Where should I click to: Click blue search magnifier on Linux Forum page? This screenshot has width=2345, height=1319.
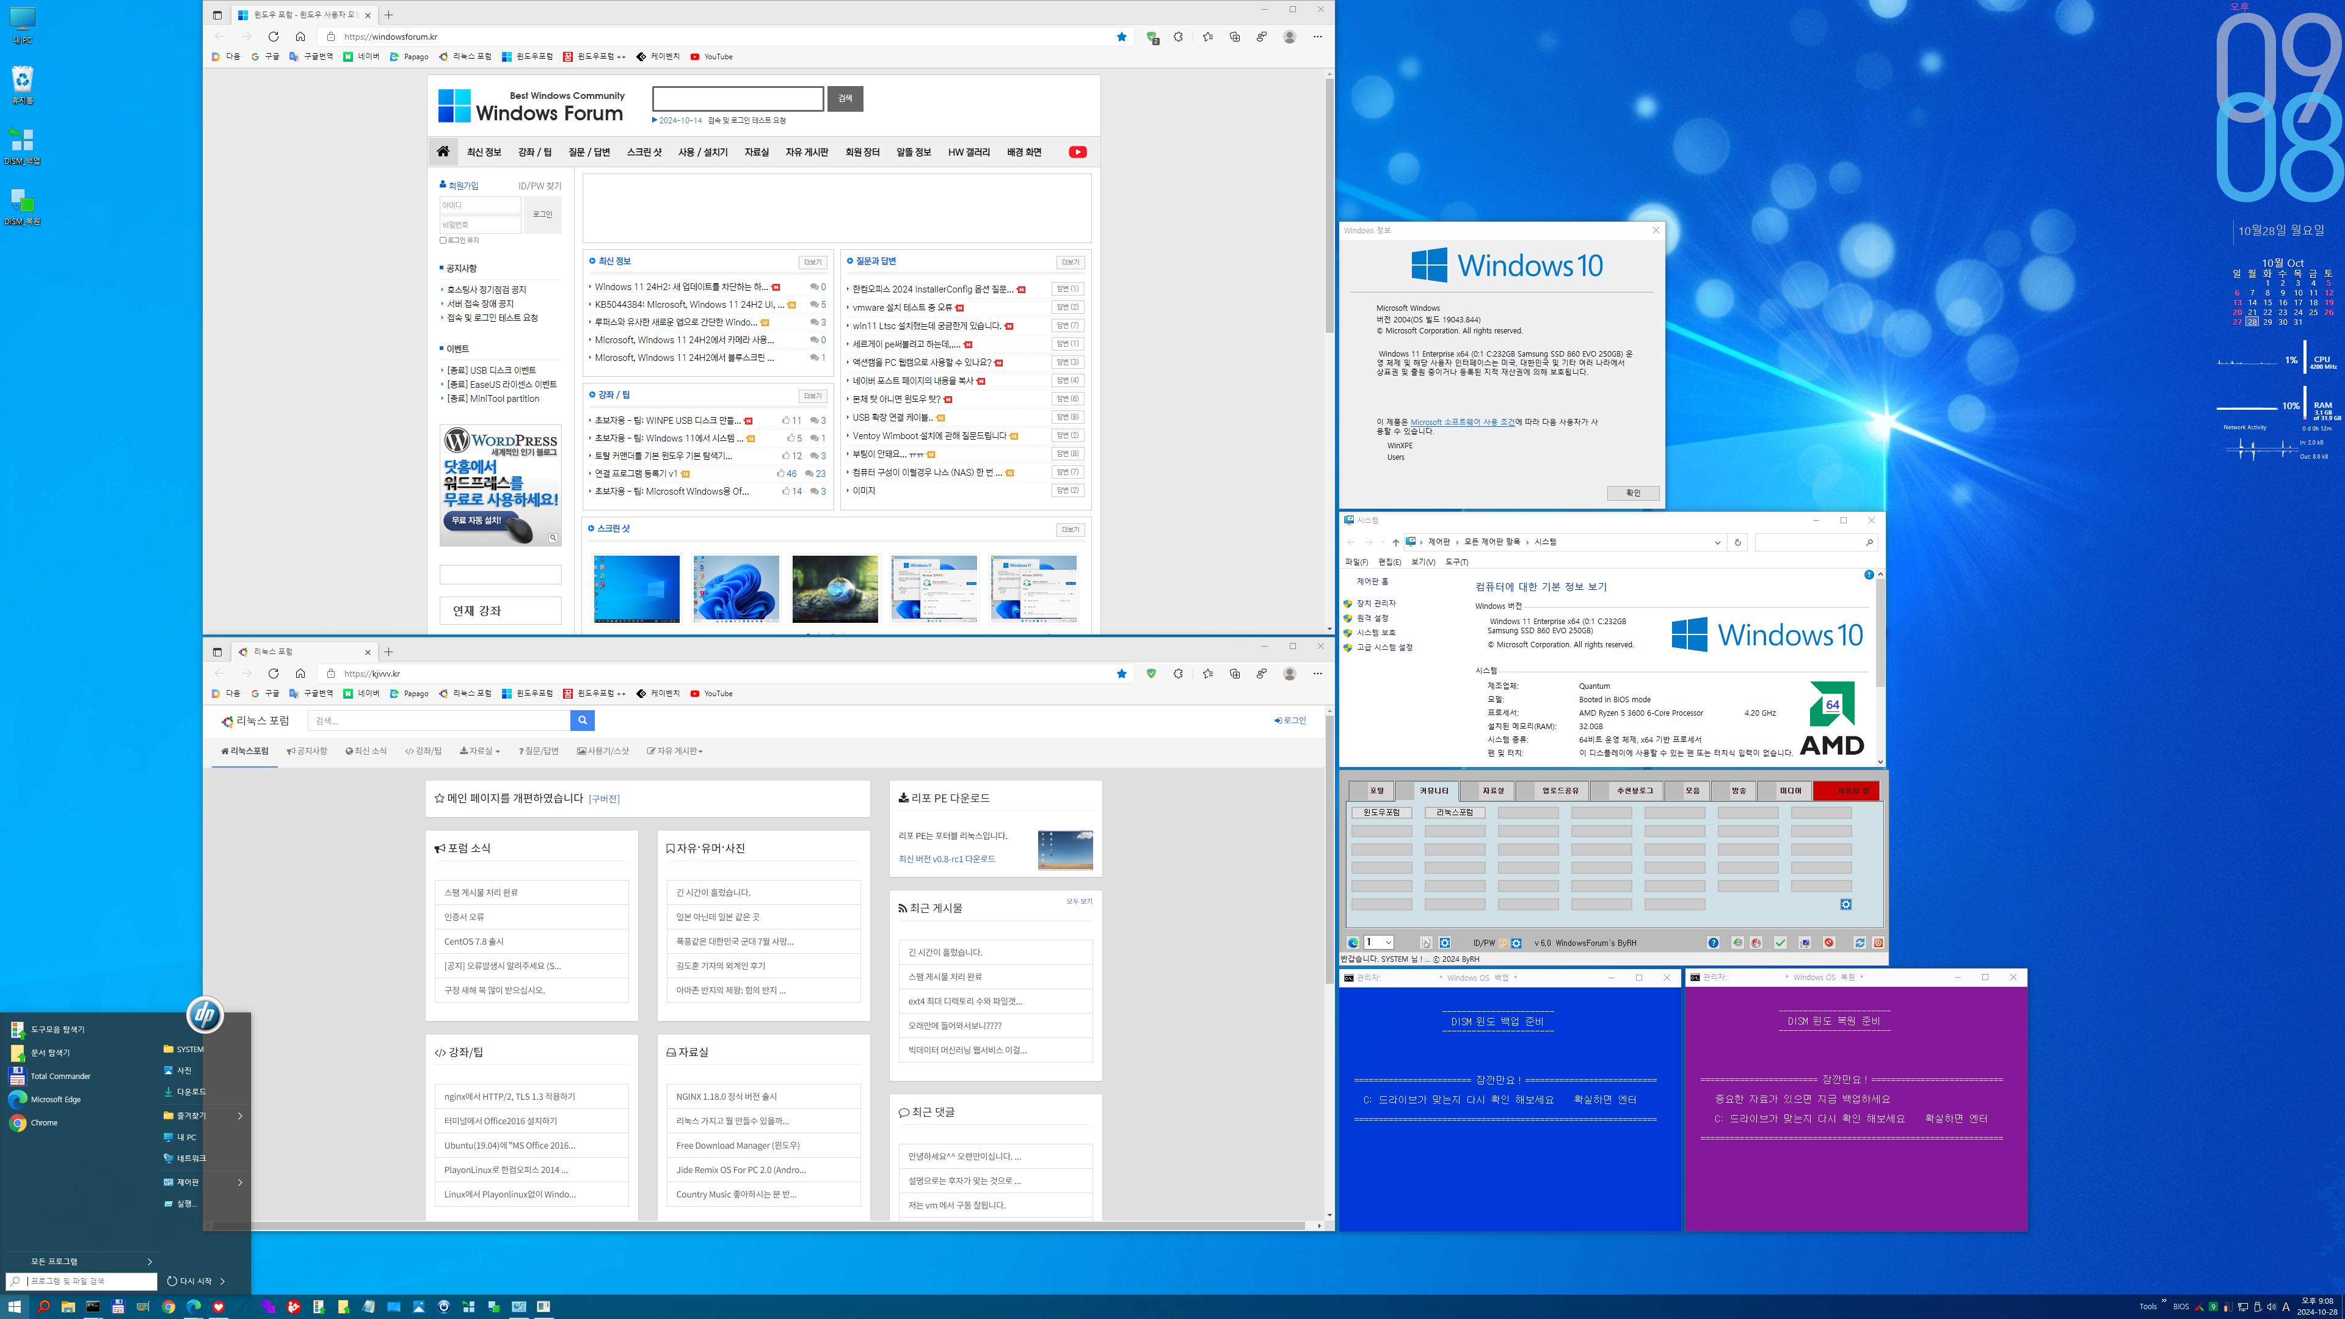tap(583, 720)
